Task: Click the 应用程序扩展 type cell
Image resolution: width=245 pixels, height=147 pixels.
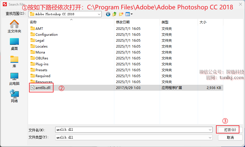Action: click(171, 88)
